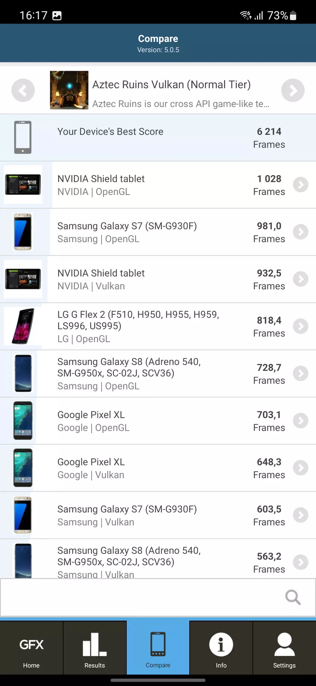Tap the Aztec Ruins test thumbnail
This screenshot has width=316, height=686.
[x=69, y=90]
